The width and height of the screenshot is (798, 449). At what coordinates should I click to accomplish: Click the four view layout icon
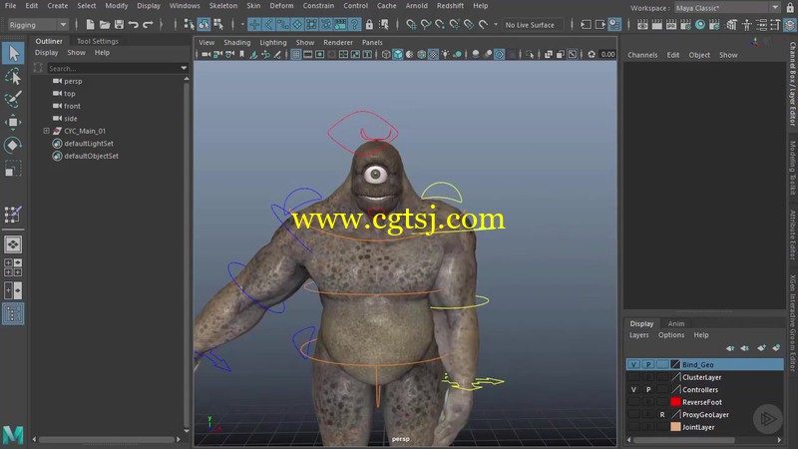[x=13, y=267]
